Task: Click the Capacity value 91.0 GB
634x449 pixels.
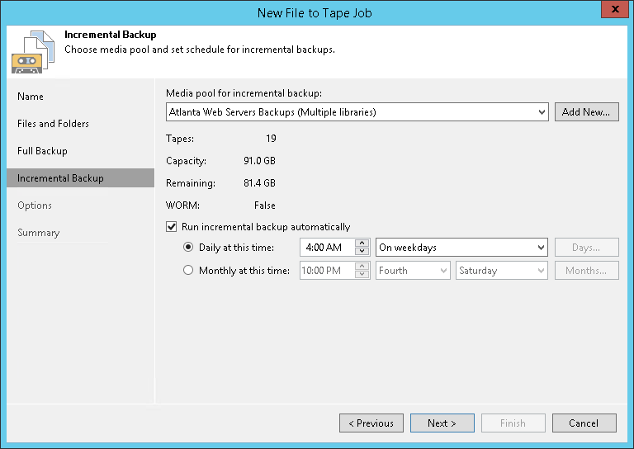Action: [259, 161]
